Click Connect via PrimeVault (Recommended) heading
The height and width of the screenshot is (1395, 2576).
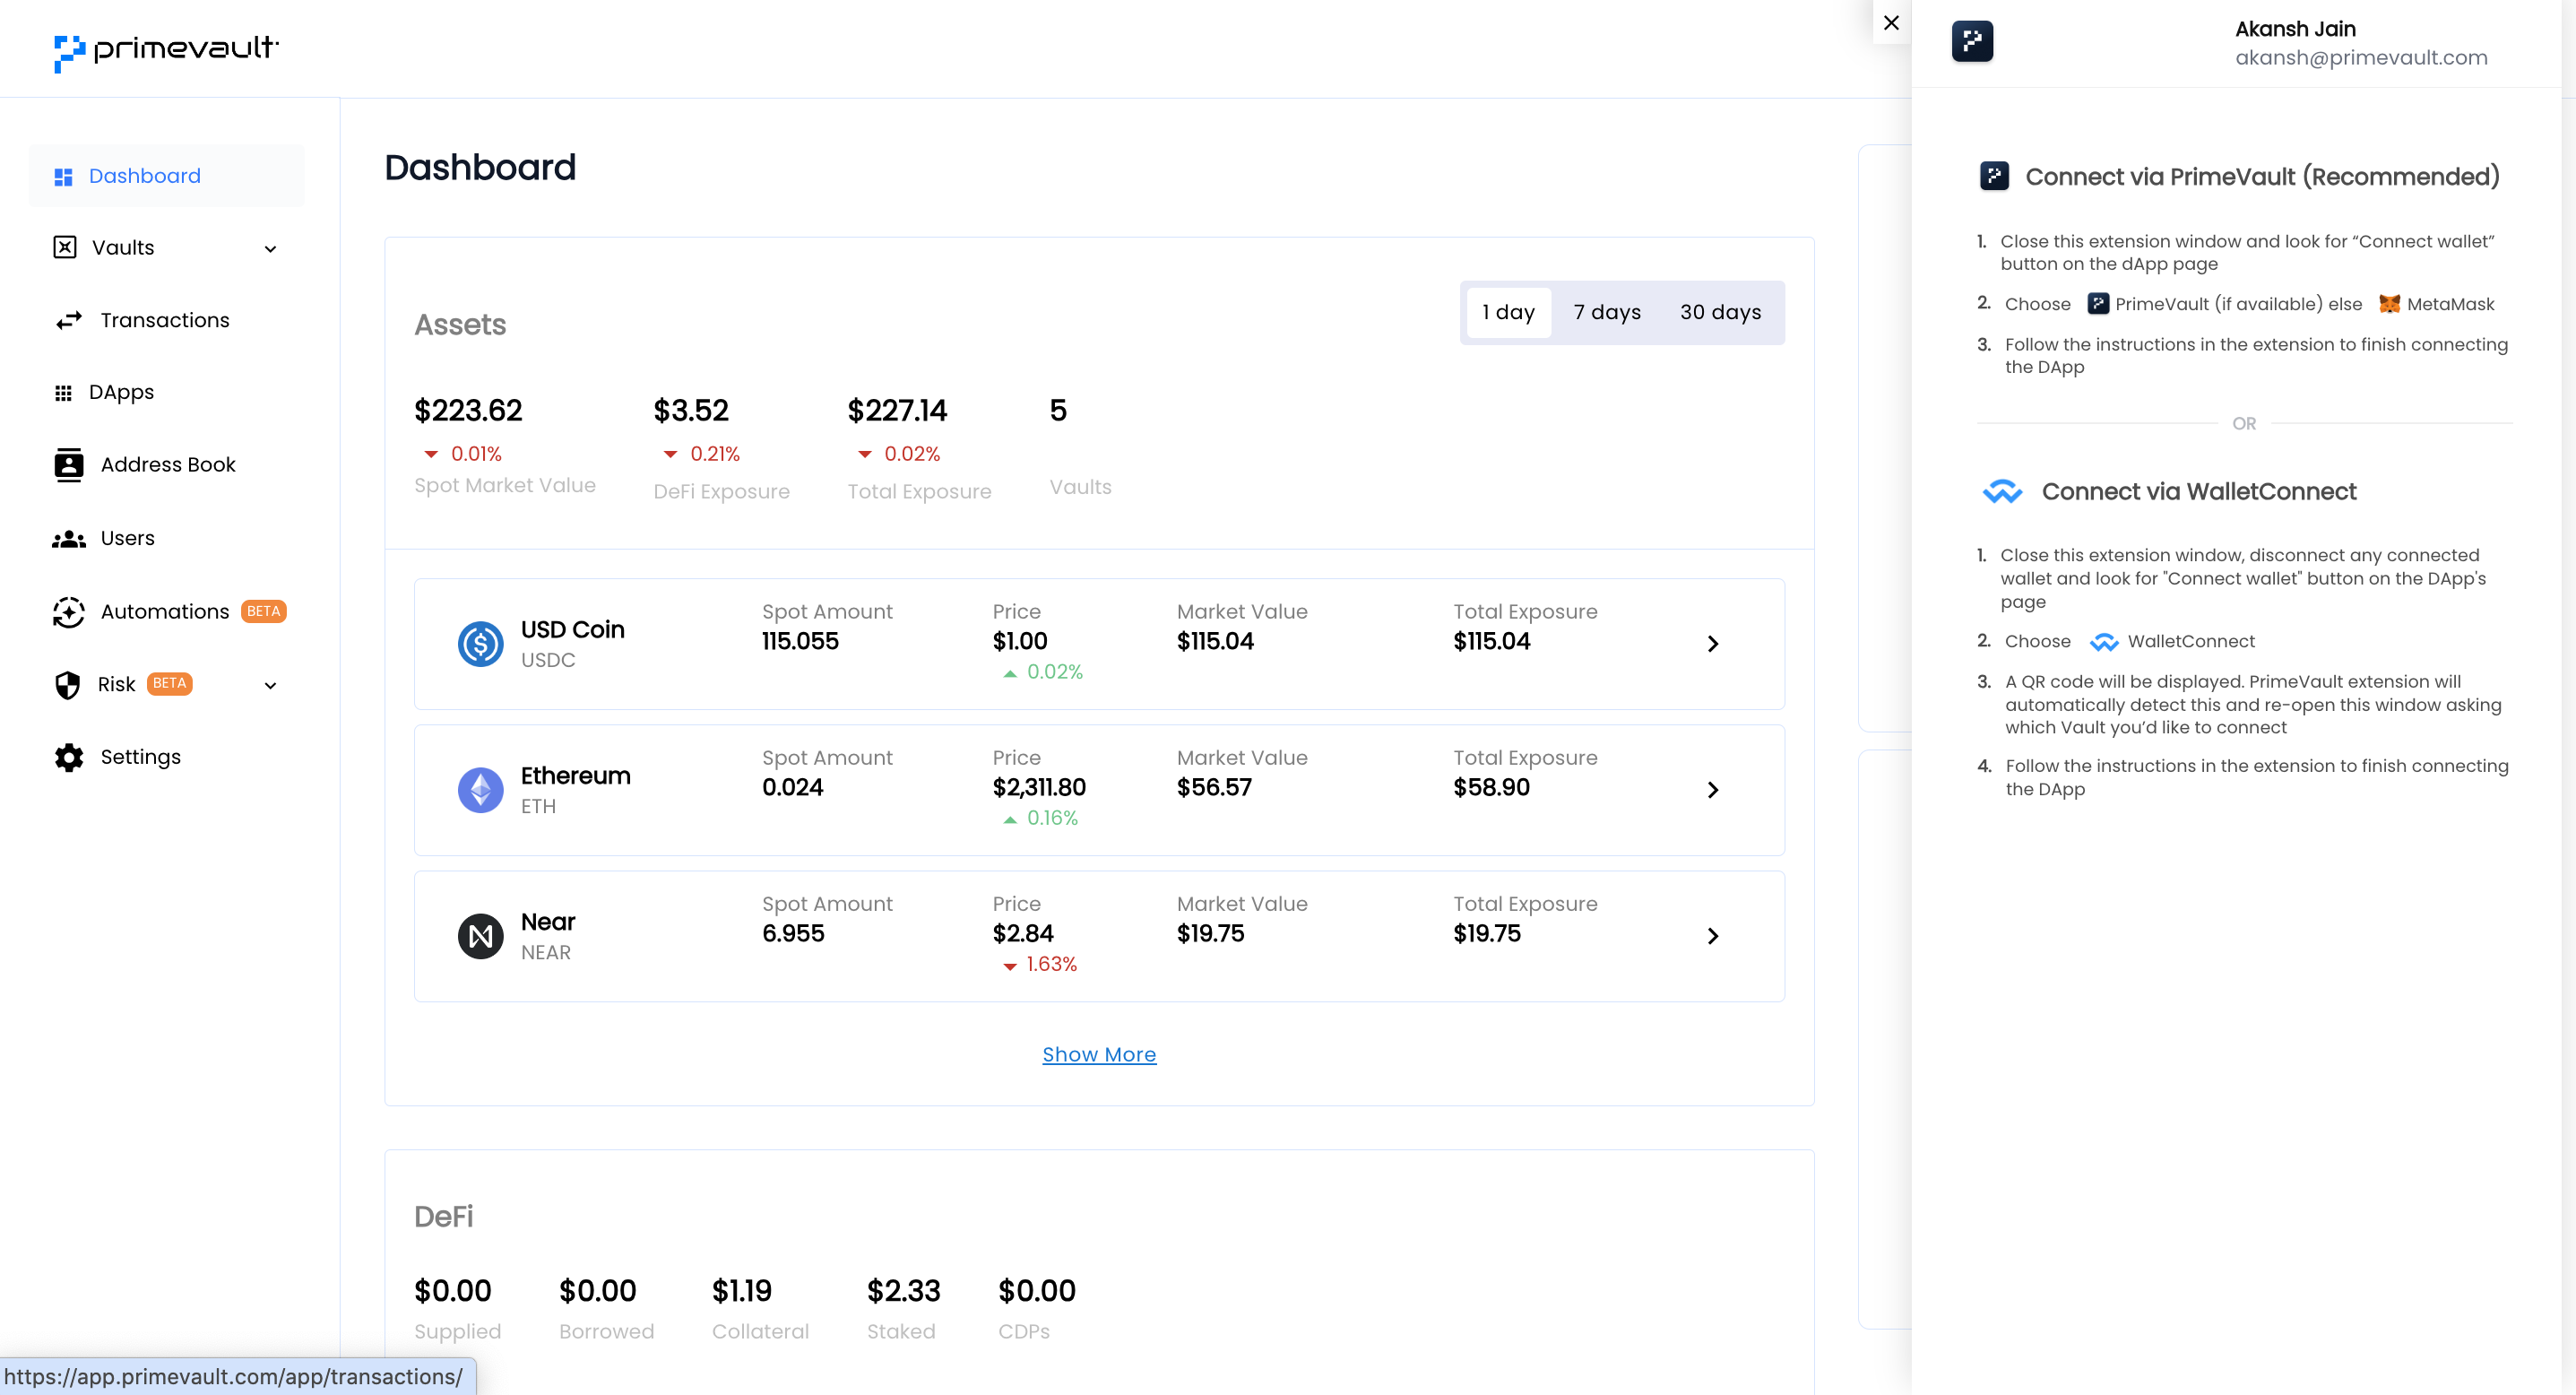(2262, 177)
